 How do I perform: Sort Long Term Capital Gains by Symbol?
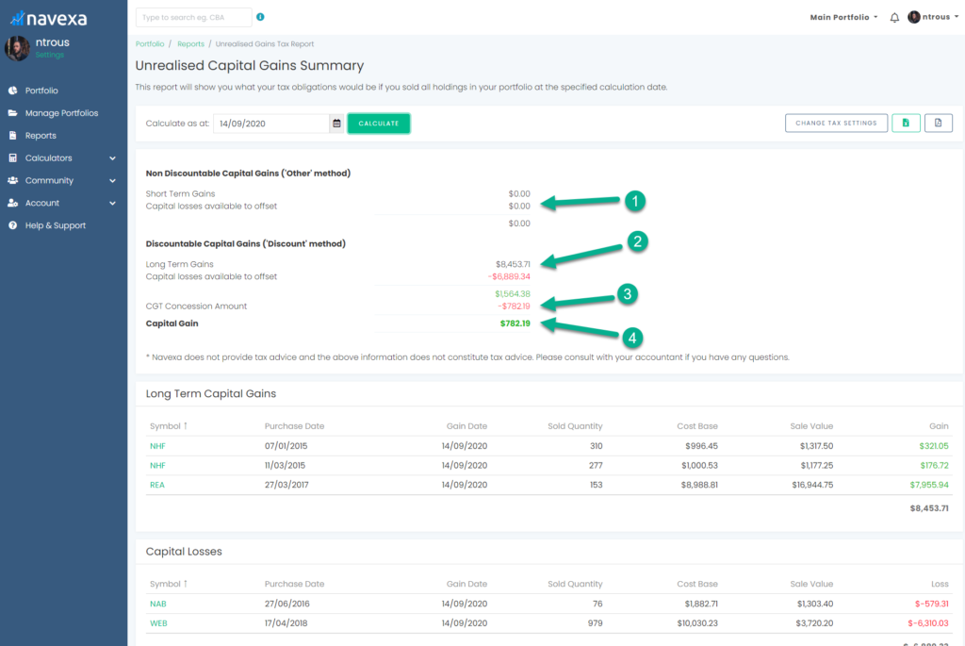coord(169,426)
